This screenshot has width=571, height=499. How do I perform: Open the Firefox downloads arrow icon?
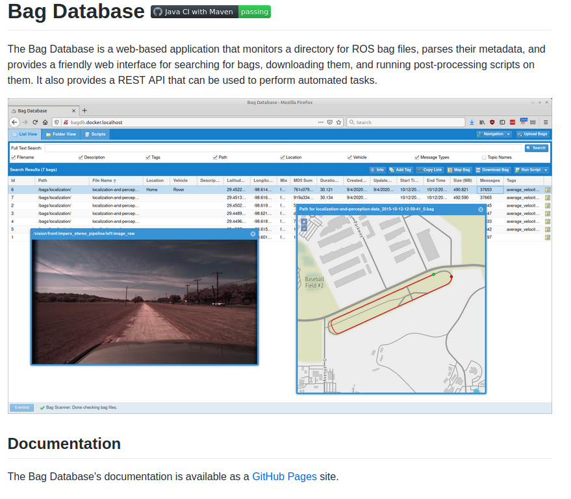tap(471, 122)
